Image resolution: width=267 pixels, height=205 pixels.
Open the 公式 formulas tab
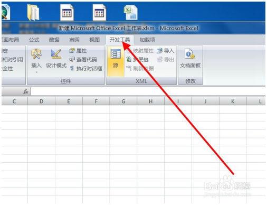[x=34, y=40]
